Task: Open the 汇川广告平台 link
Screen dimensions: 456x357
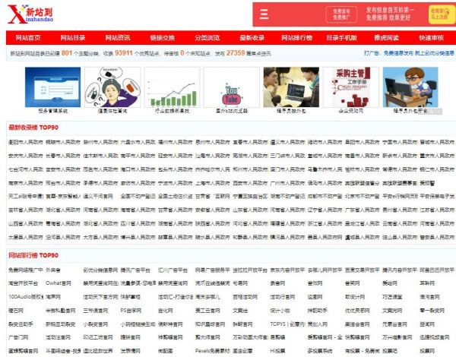Action: (173, 270)
